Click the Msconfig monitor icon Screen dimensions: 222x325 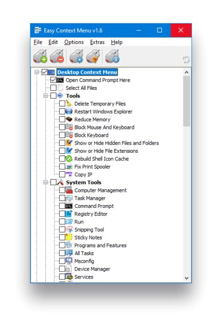[x=69, y=261]
